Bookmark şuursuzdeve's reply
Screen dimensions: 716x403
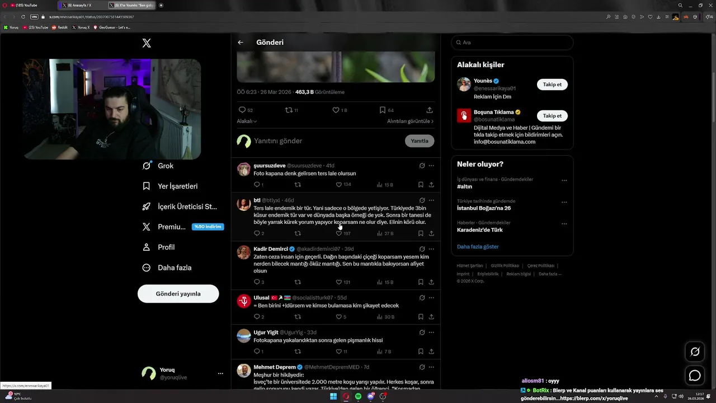[421, 185]
